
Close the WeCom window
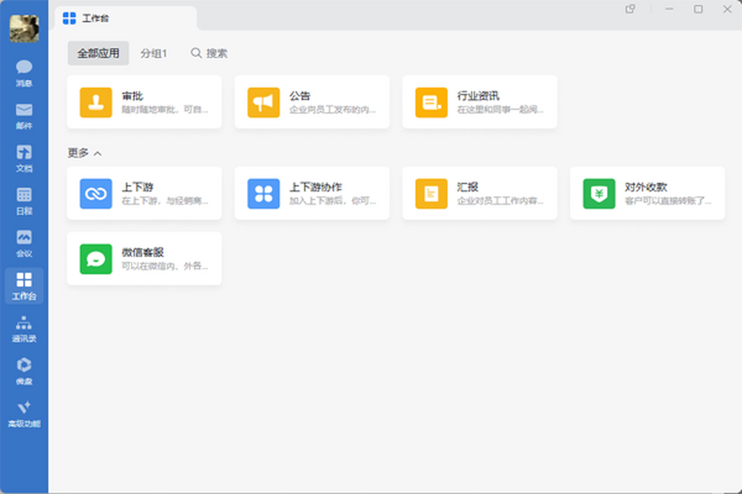[x=727, y=9]
